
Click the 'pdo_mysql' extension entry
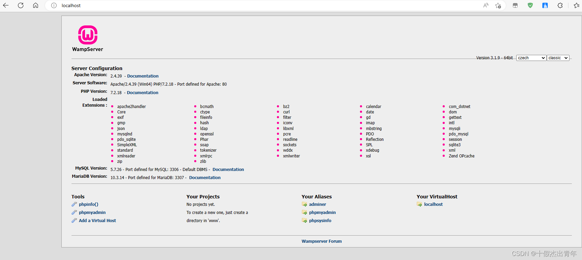459,134
